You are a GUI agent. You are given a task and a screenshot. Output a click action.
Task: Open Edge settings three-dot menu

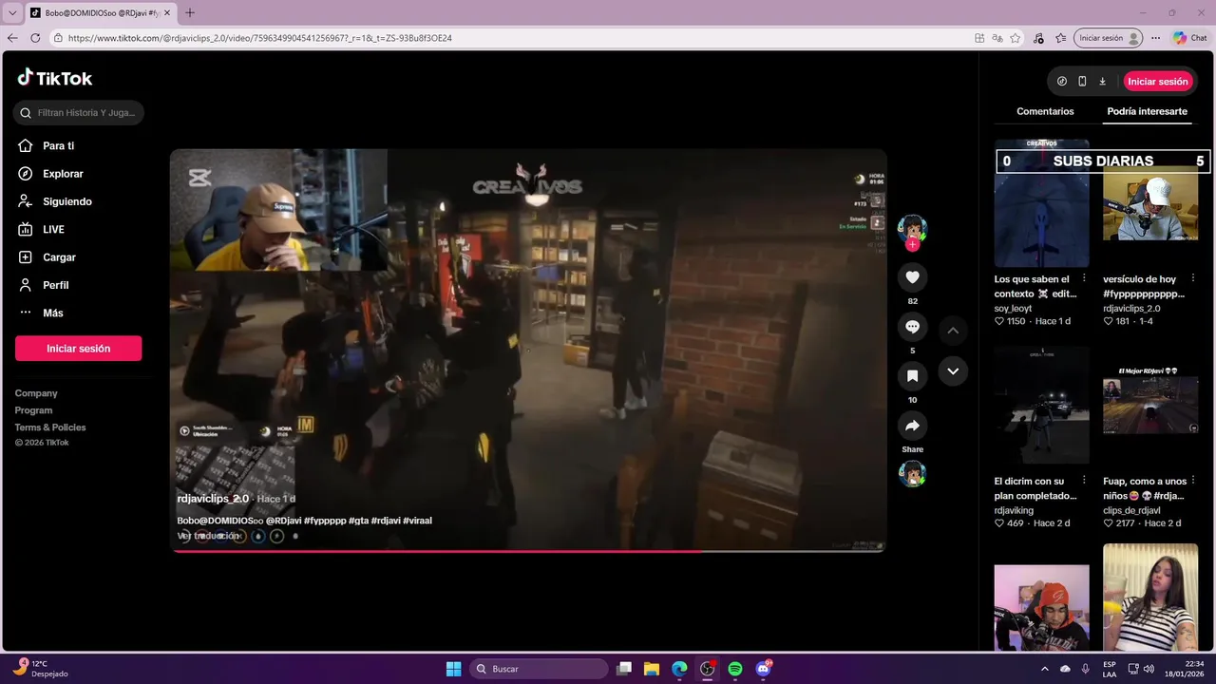point(1155,38)
